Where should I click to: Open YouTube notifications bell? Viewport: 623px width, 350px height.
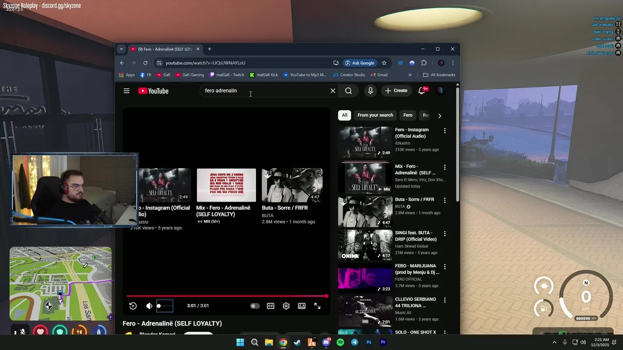[422, 91]
